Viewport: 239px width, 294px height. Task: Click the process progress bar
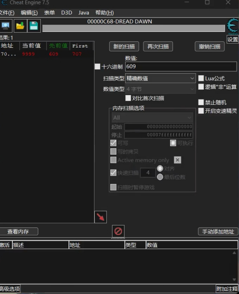coord(133,28)
